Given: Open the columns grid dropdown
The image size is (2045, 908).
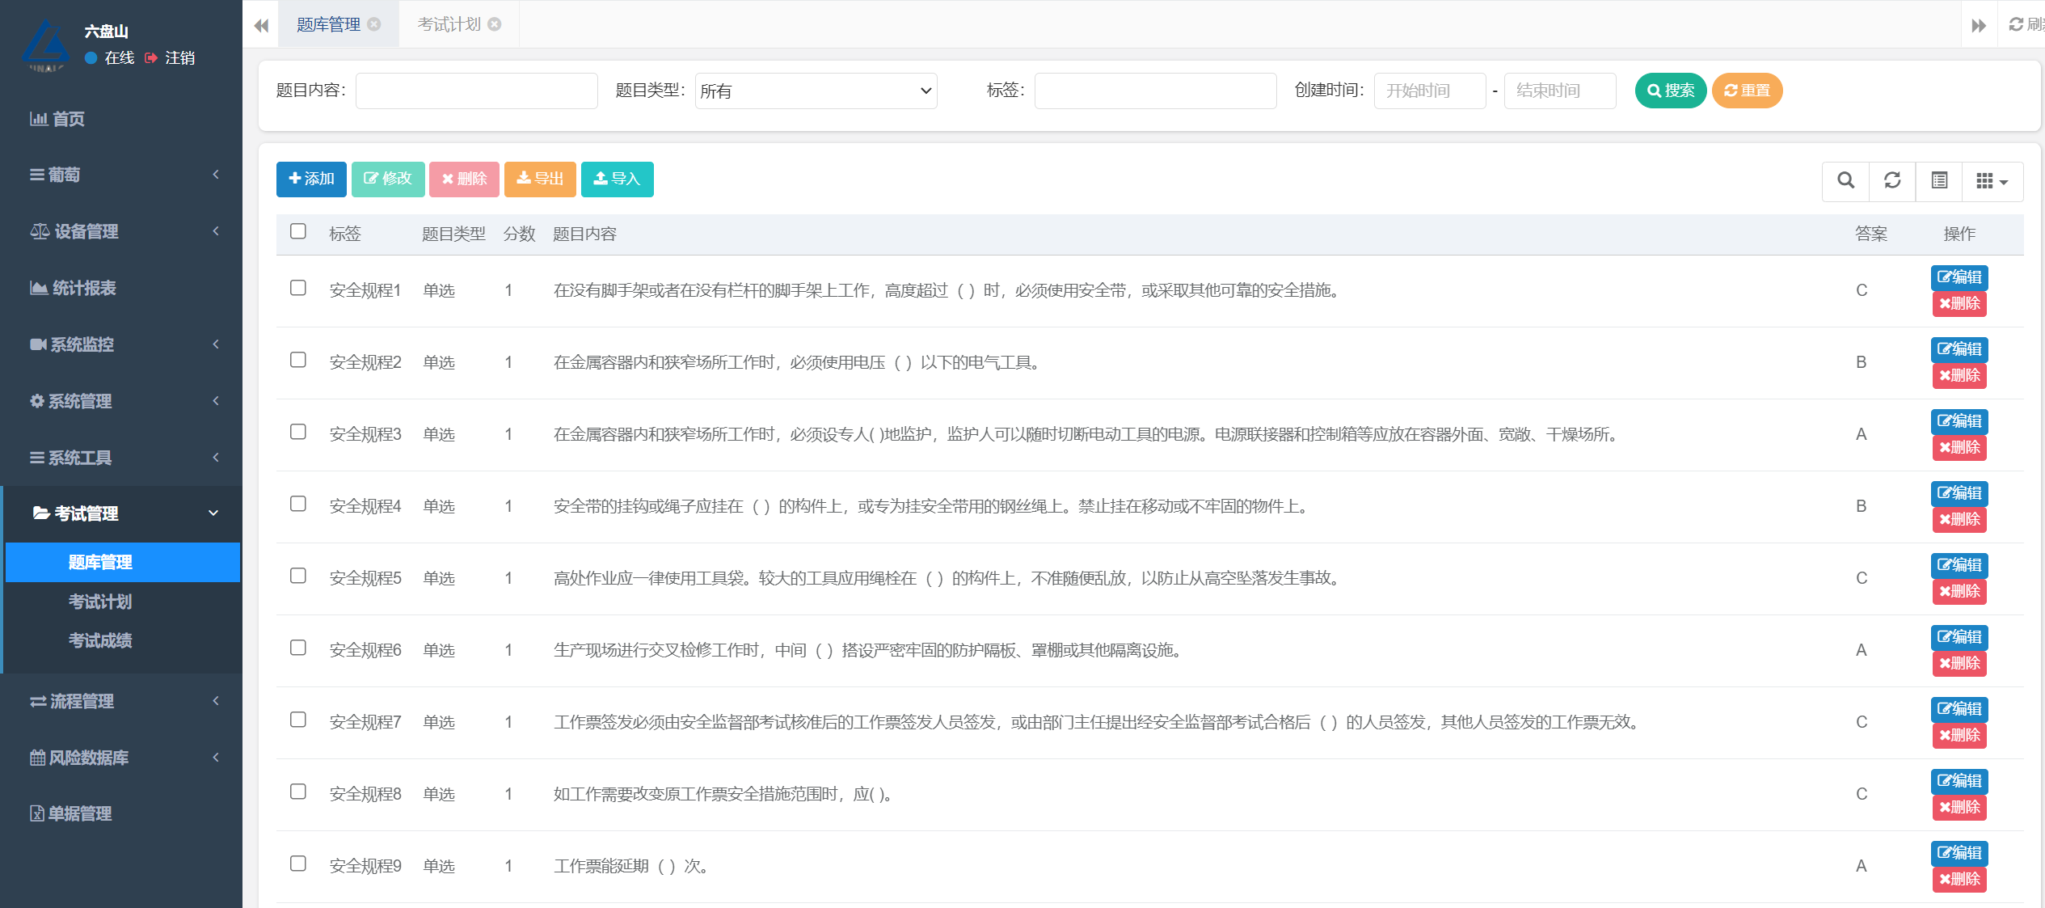Looking at the screenshot, I should click(x=1992, y=180).
